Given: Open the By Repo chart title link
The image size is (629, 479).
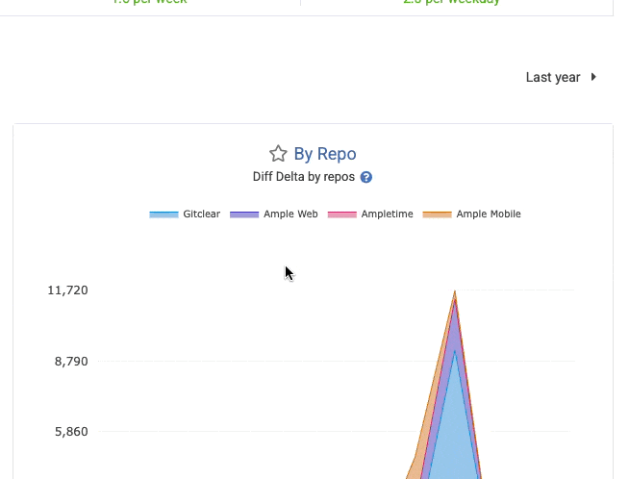Looking at the screenshot, I should click(x=325, y=154).
